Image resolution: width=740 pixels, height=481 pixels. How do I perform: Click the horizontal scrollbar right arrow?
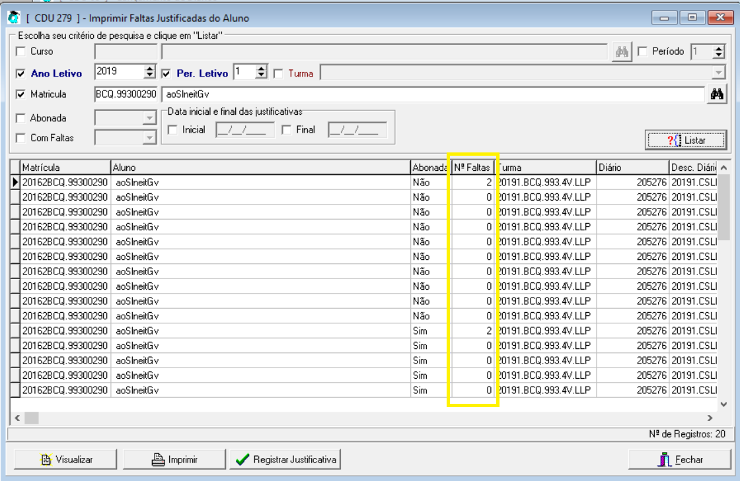[x=710, y=418]
